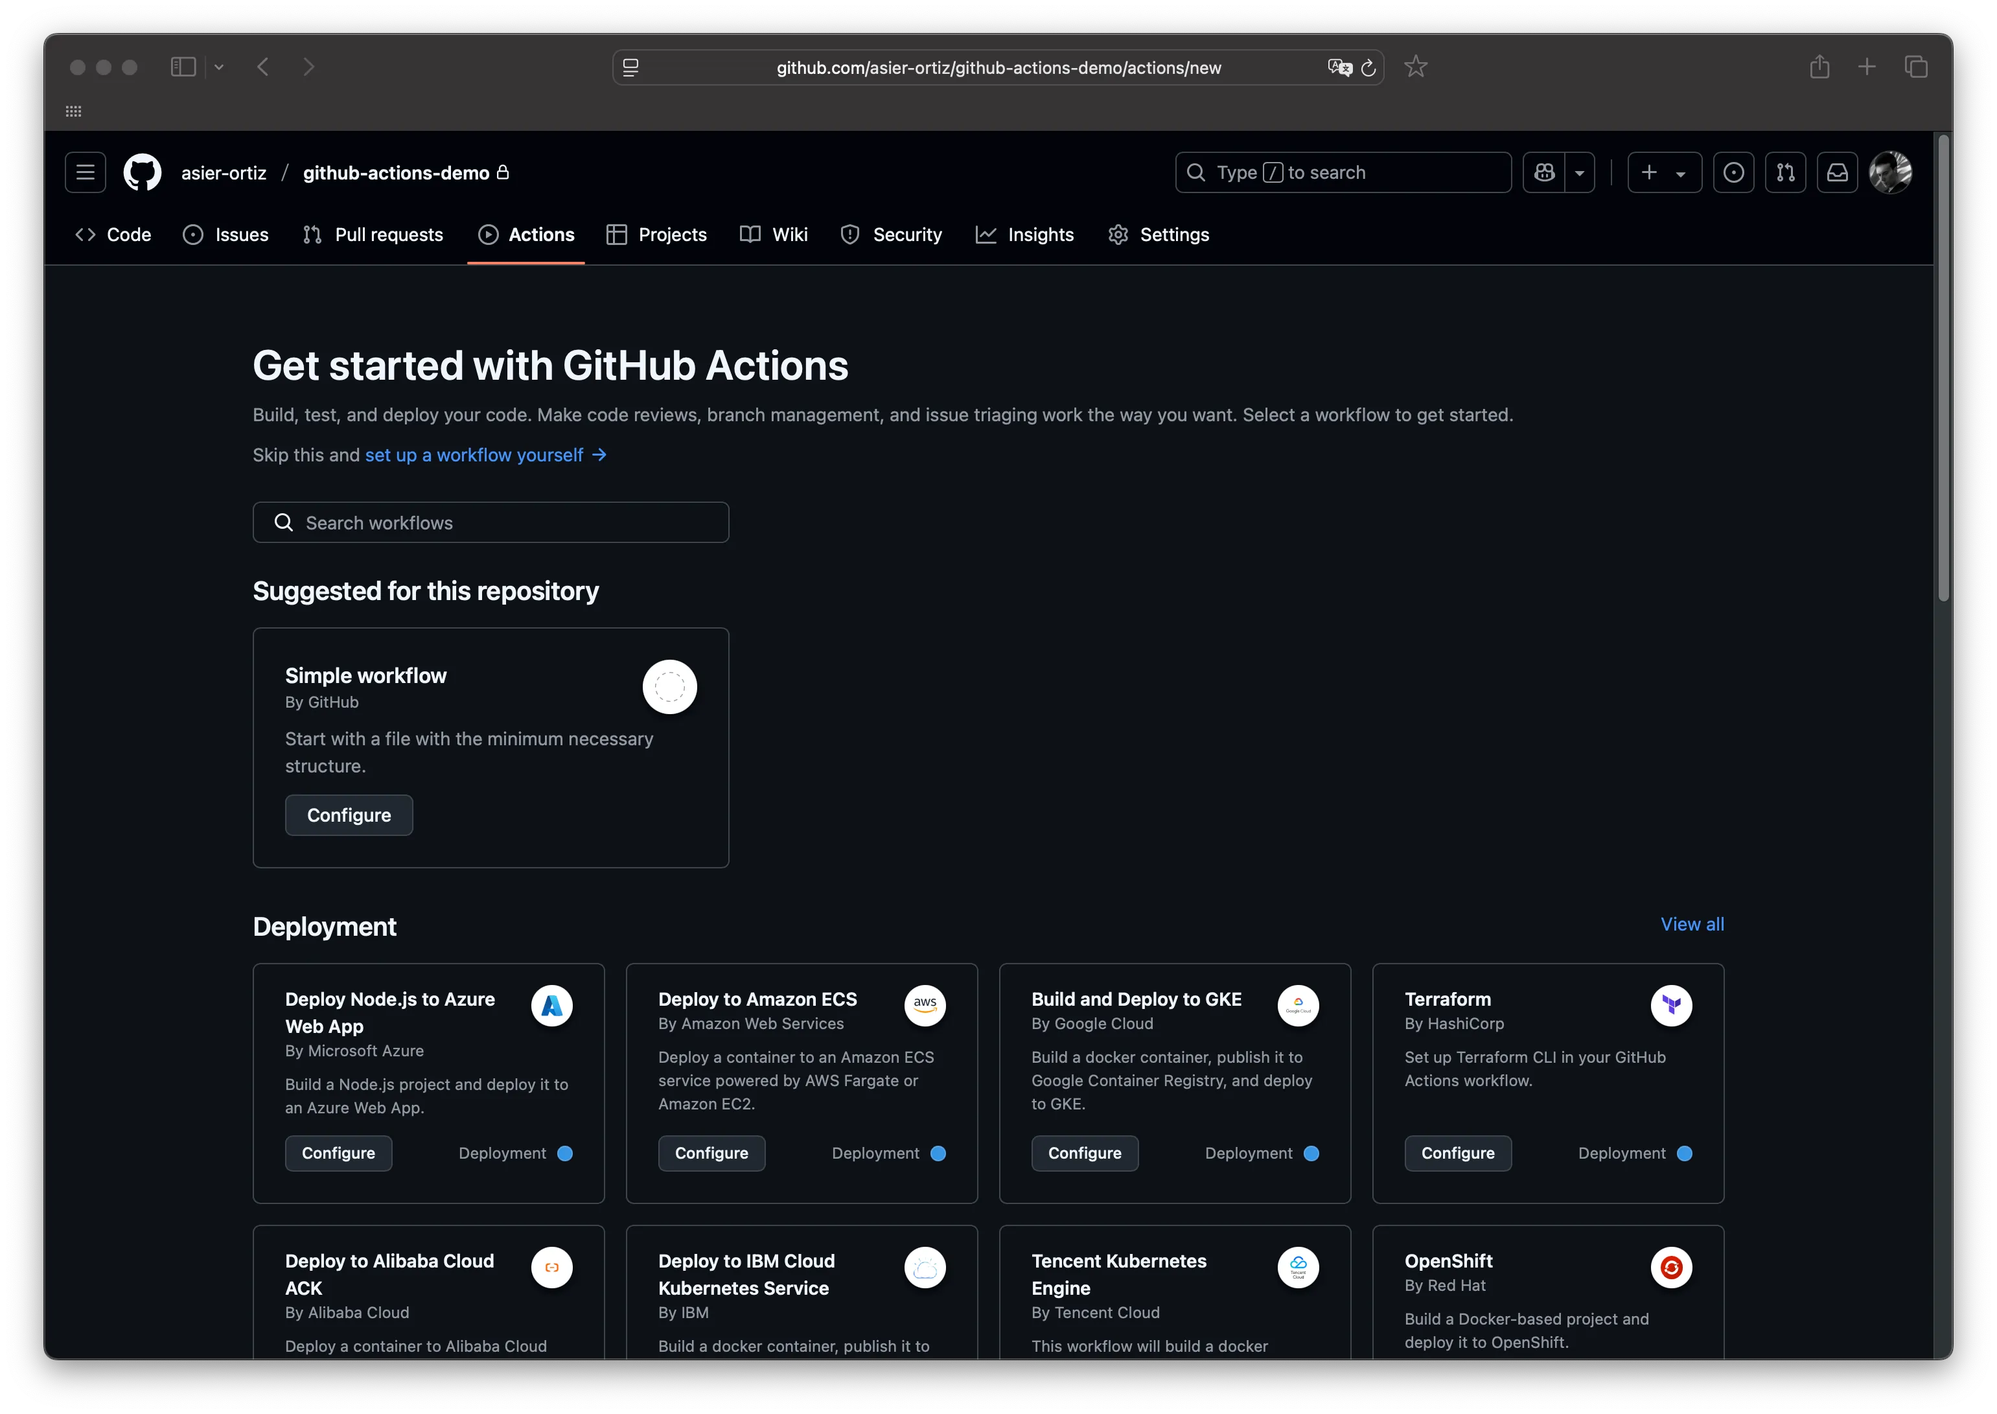Open the notifications inbox icon

pos(1837,172)
